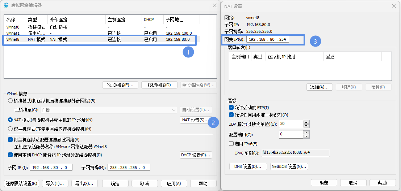Uncheck 允许活动的 FTP checkbox
Viewport: 401px width, 191px height.
click(231, 108)
